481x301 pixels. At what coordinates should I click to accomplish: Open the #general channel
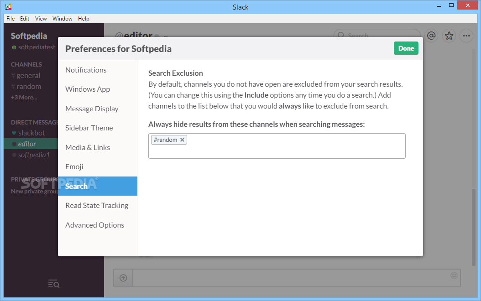[28, 75]
